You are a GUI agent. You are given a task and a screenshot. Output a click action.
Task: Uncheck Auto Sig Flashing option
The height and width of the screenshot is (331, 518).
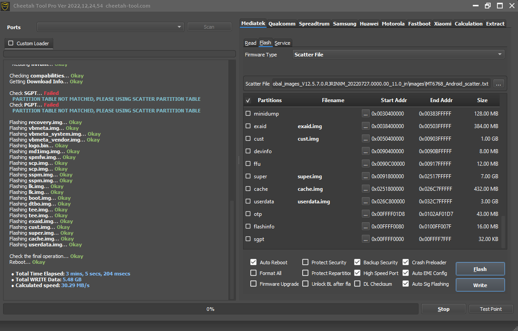[x=406, y=284]
